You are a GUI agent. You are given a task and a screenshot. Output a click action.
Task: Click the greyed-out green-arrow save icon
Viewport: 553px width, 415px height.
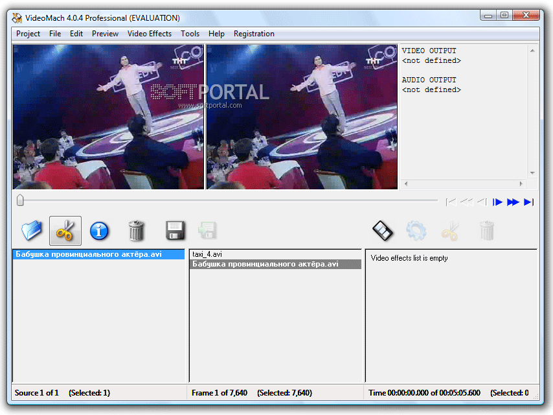click(x=207, y=231)
